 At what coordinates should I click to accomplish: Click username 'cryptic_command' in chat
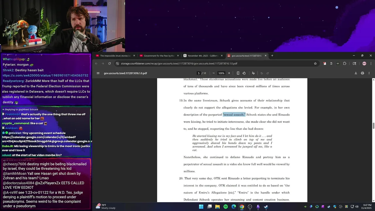16,123
